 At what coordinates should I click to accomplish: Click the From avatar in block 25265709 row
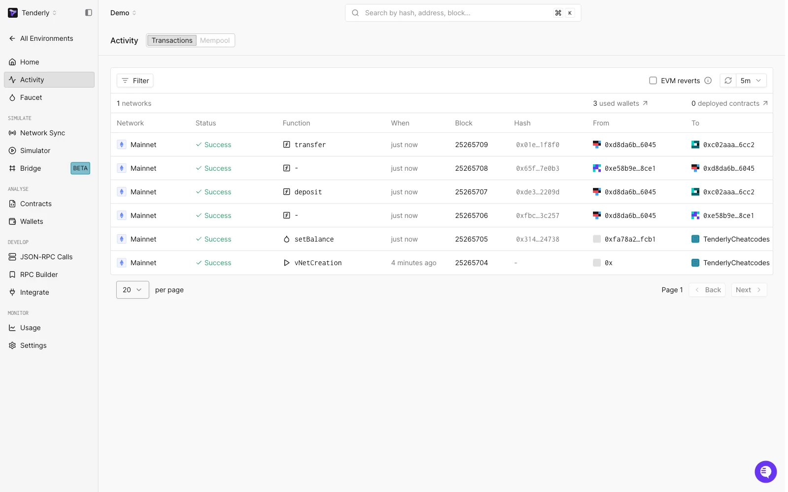(597, 145)
